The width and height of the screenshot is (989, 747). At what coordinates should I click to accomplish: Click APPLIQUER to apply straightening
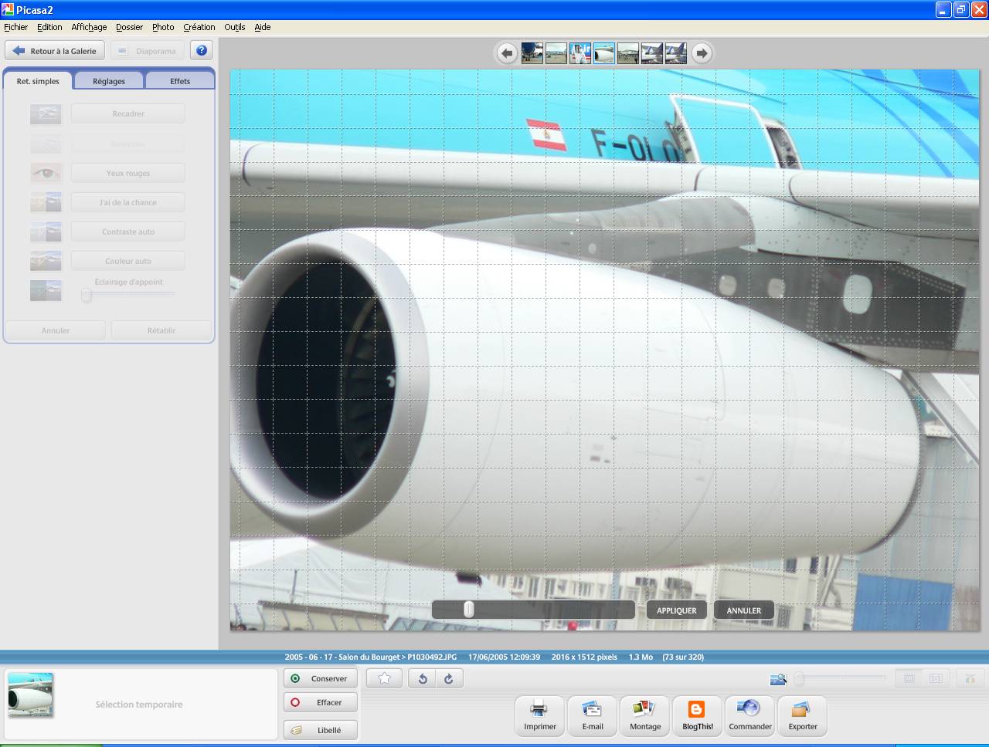pos(677,610)
